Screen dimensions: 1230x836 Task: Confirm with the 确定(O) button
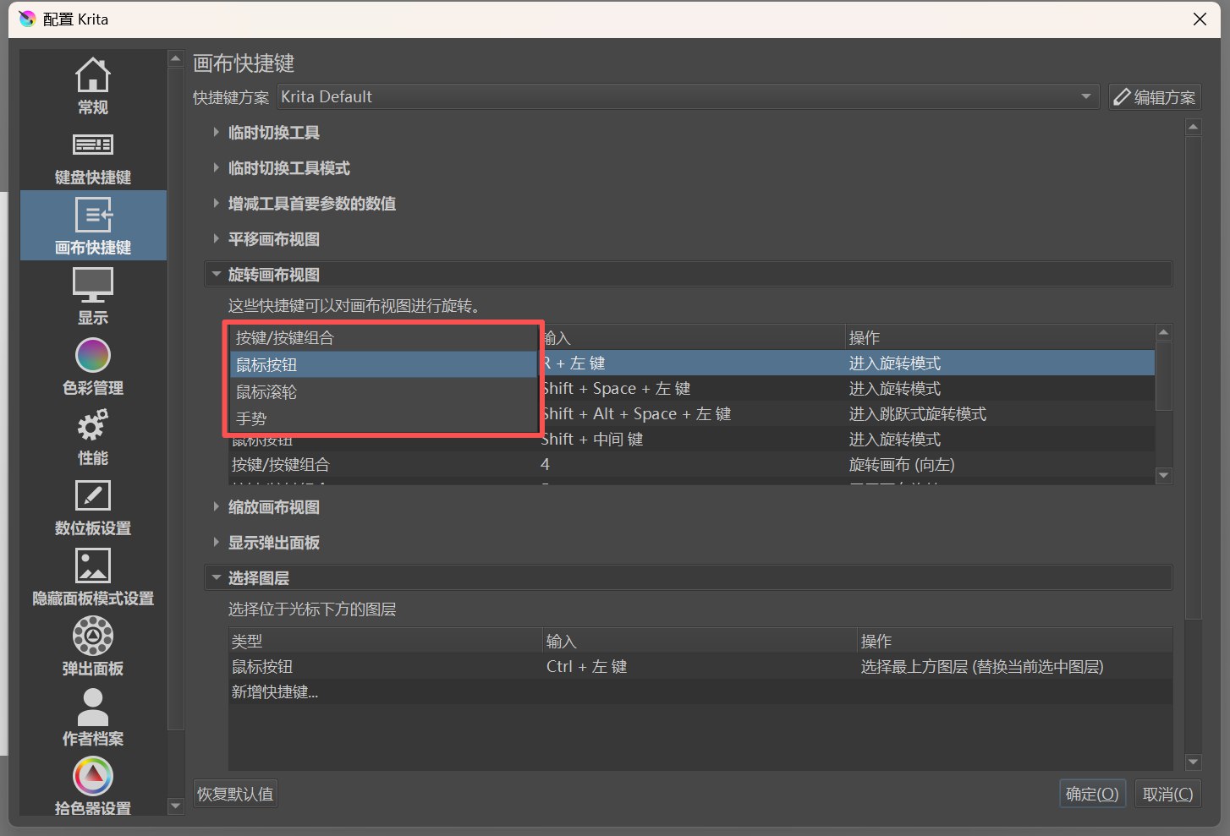click(x=1091, y=794)
